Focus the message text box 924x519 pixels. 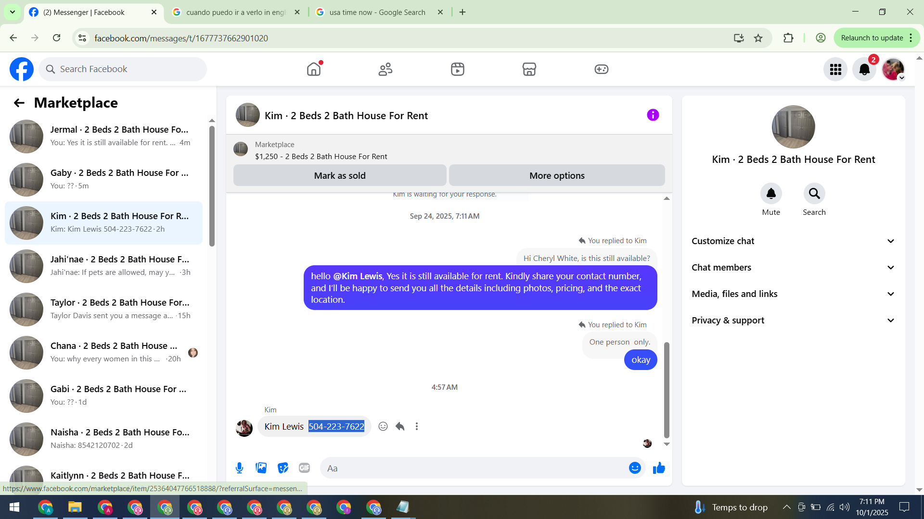[483, 468]
